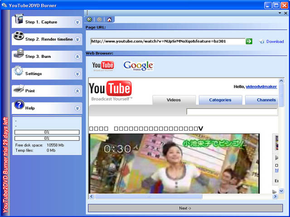Viewport: 290px width, 217px height.
Task: Click the globe icon beside Download
Action: click(x=261, y=42)
